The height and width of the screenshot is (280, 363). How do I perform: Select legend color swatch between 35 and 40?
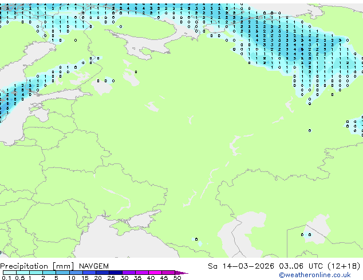141,273
